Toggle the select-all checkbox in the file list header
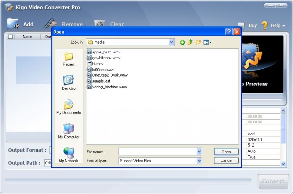 tap(11, 36)
